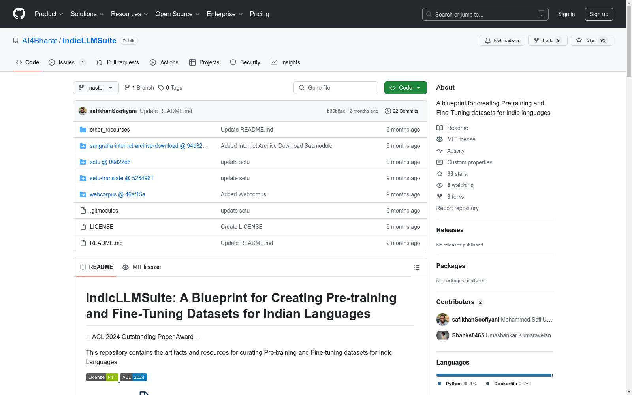
Task: Open the Product menu
Action: click(x=49, y=14)
